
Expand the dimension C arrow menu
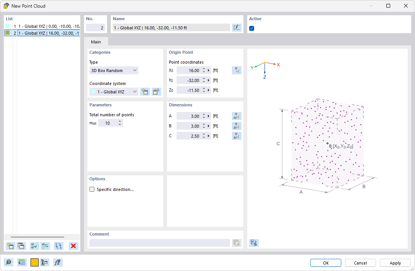pyautogui.click(x=209, y=136)
